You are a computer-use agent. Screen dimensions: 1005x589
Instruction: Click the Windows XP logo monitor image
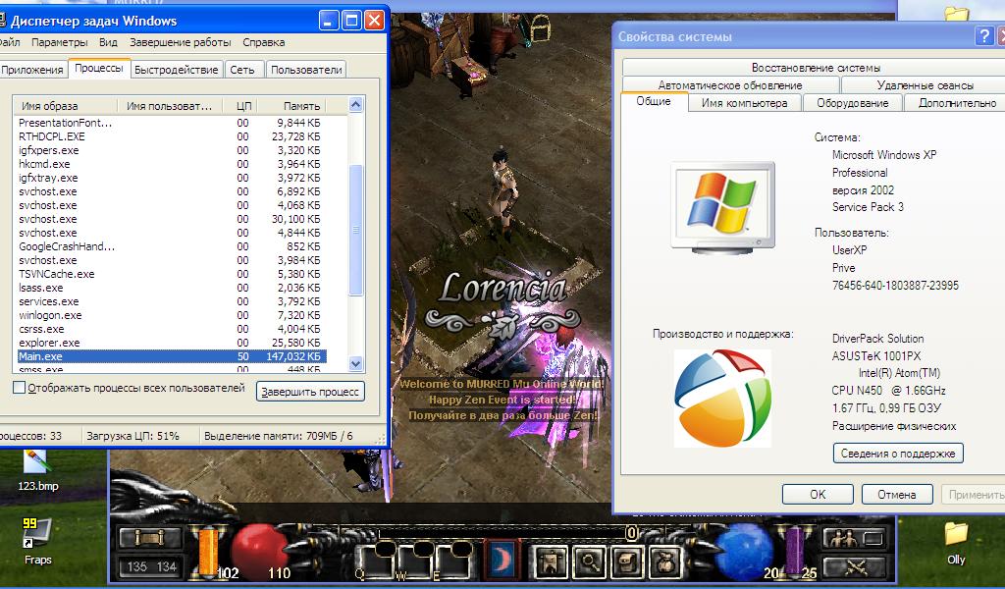[x=722, y=208]
